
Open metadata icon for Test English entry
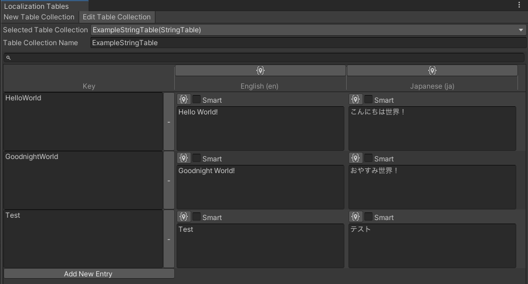point(184,217)
